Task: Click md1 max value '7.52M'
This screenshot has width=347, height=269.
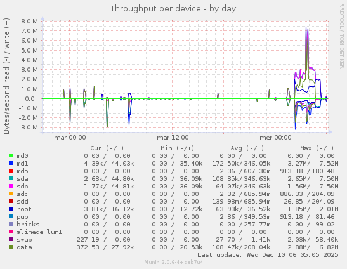Action: pyautogui.click(x=329, y=164)
